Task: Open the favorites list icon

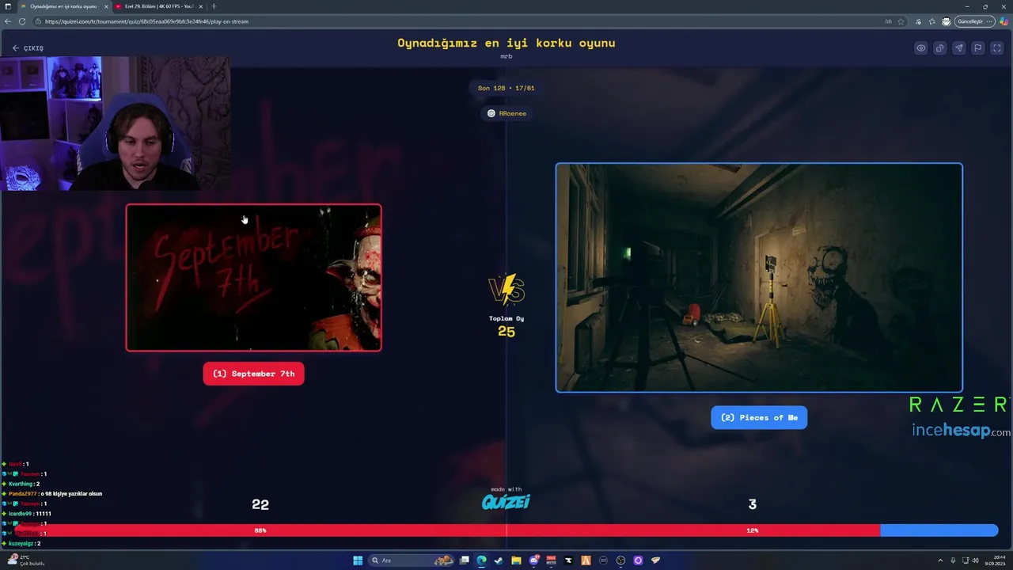Action: tap(932, 21)
